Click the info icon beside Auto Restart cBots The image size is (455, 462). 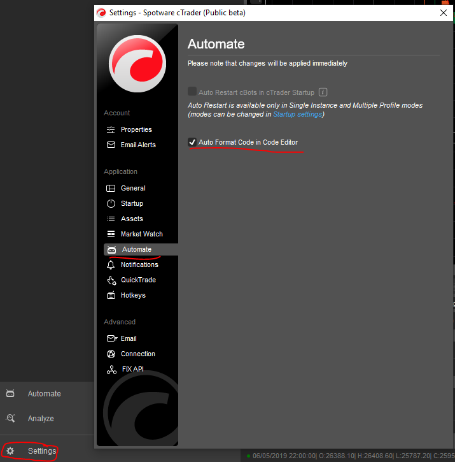coord(323,92)
